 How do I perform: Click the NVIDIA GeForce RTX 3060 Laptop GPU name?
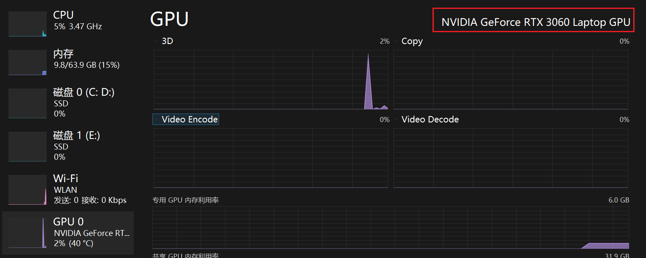pyautogui.click(x=536, y=22)
